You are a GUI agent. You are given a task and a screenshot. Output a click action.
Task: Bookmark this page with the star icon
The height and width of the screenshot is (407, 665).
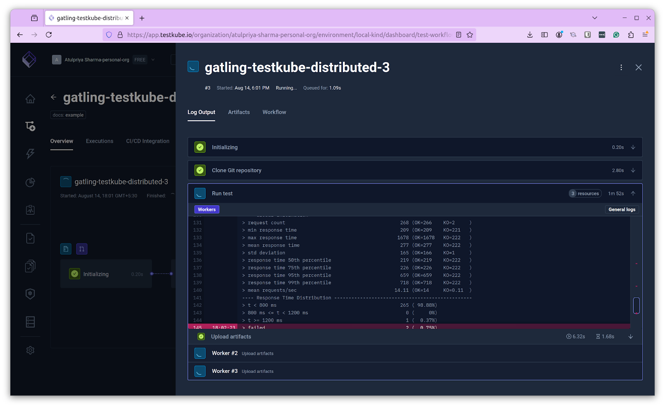coord(470,35)
